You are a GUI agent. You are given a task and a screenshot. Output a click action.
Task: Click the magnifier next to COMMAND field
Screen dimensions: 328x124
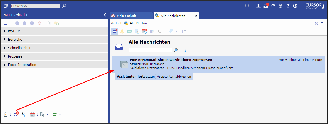(x=64, y=5)
